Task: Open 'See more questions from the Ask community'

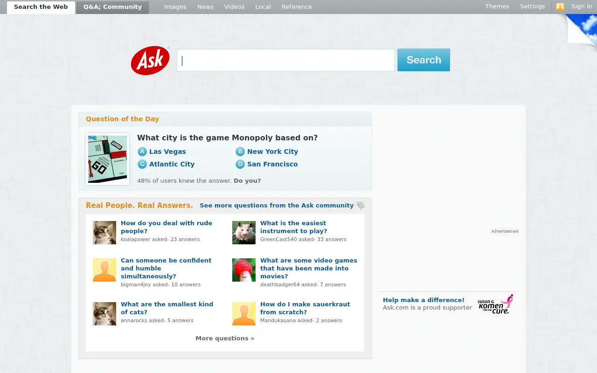Action: 277,206
